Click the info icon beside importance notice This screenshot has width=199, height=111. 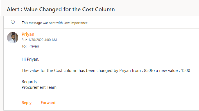[x=13, y=22]
